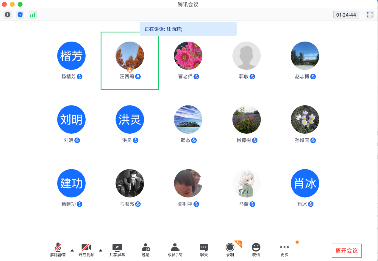Screen dimensions: 378x261
Task: Open the Members (成员) list
Action: tap(175, 250)
